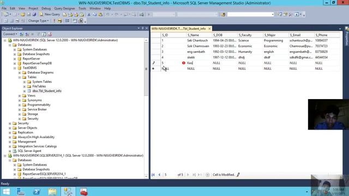Viewport: 349px width, 196px height.
Task: Click the red error icon in row 5
Action: click(184, 63)
